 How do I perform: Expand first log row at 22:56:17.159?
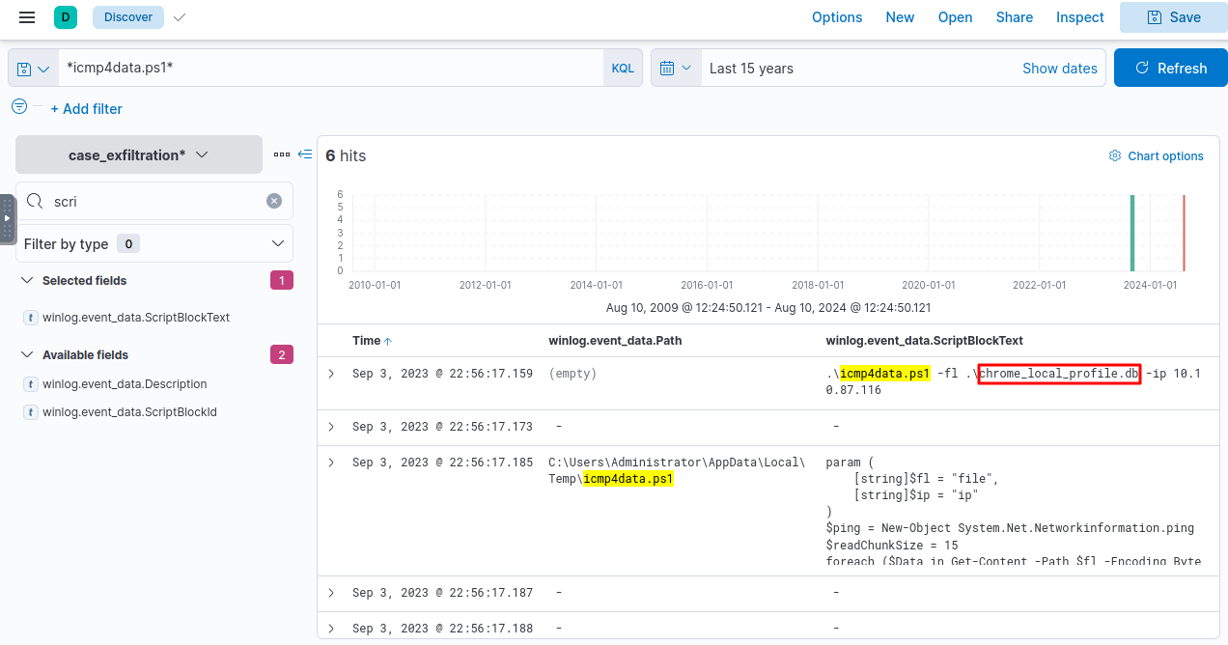pos(331,374)
